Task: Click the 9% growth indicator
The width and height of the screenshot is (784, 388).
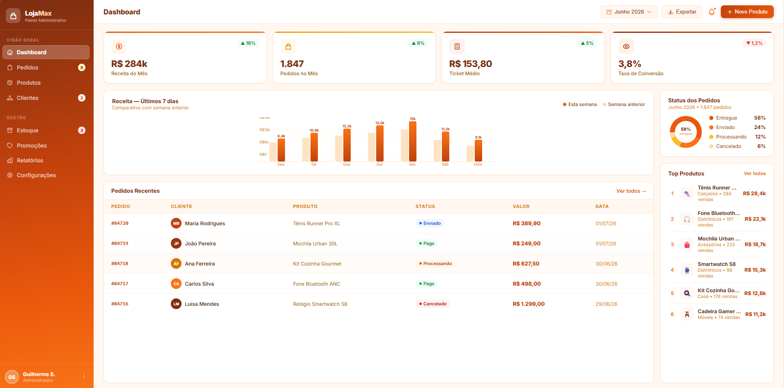Action: tap(418, 43)
